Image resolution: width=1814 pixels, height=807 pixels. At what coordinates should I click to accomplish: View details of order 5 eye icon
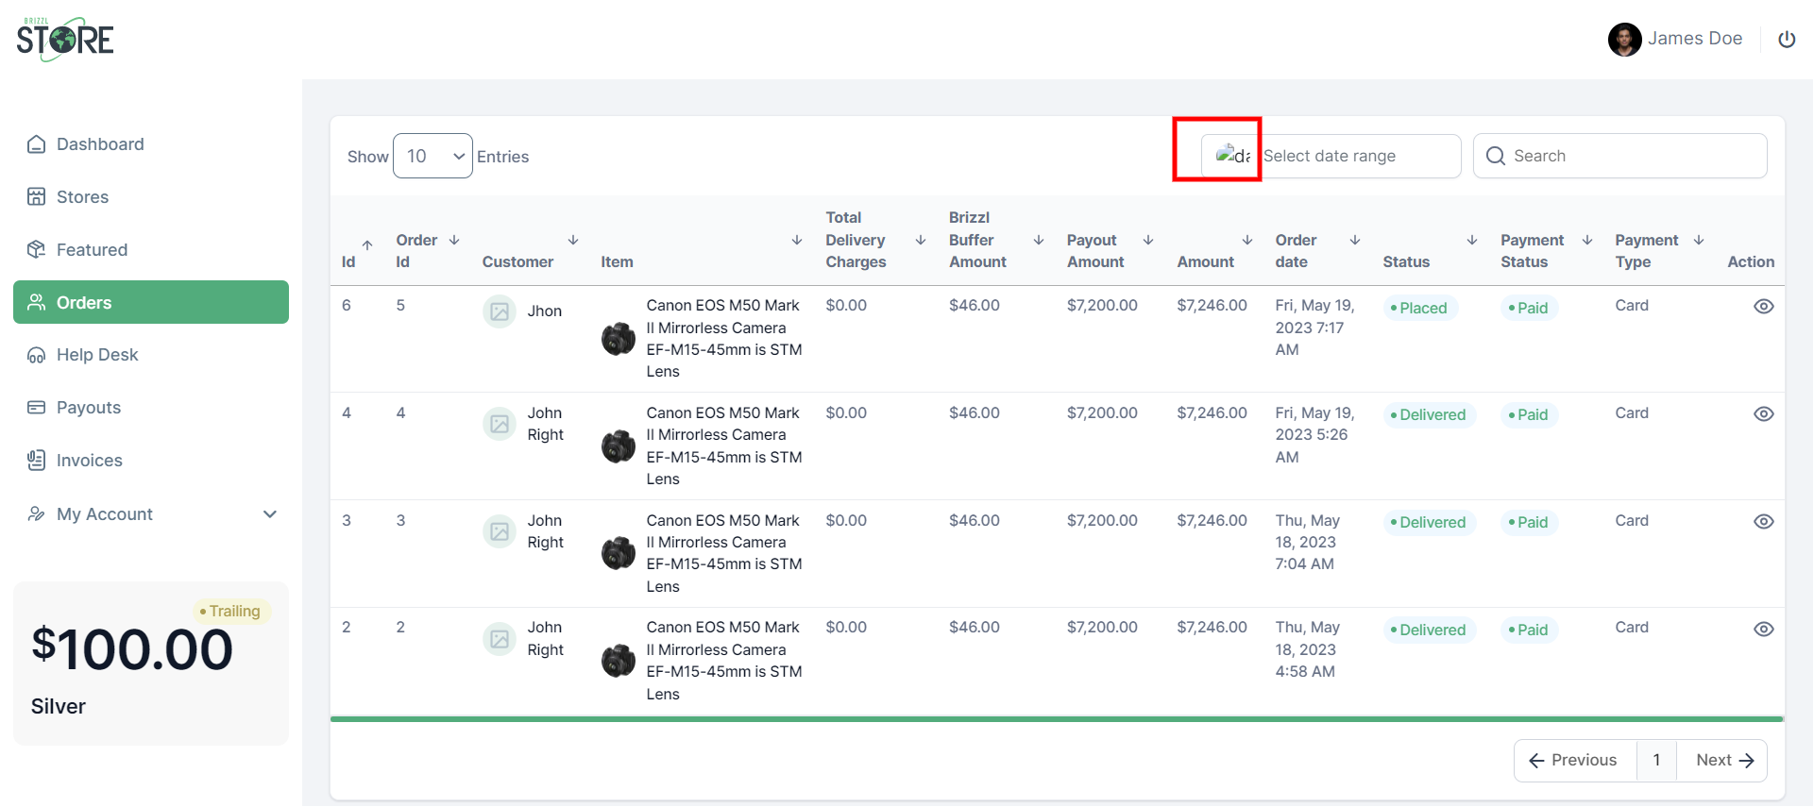1763,307
